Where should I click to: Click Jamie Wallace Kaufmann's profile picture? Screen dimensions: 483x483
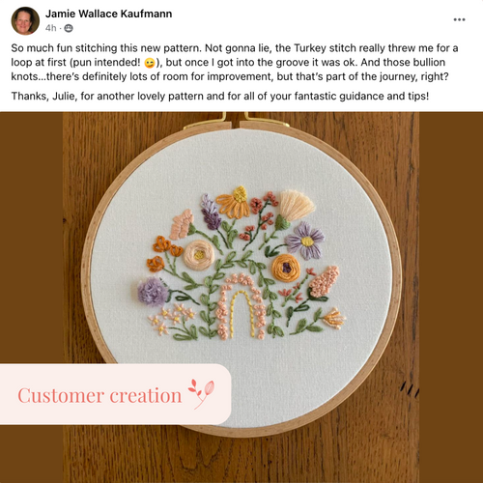pos(25,20)
